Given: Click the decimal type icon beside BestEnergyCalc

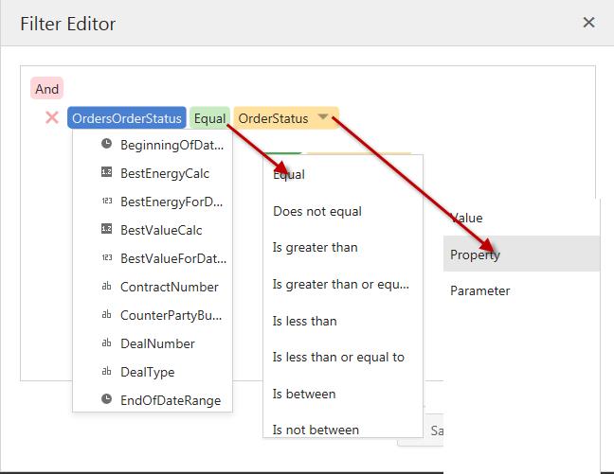Looking at the screenshot, I should click(x=106, y=173).
